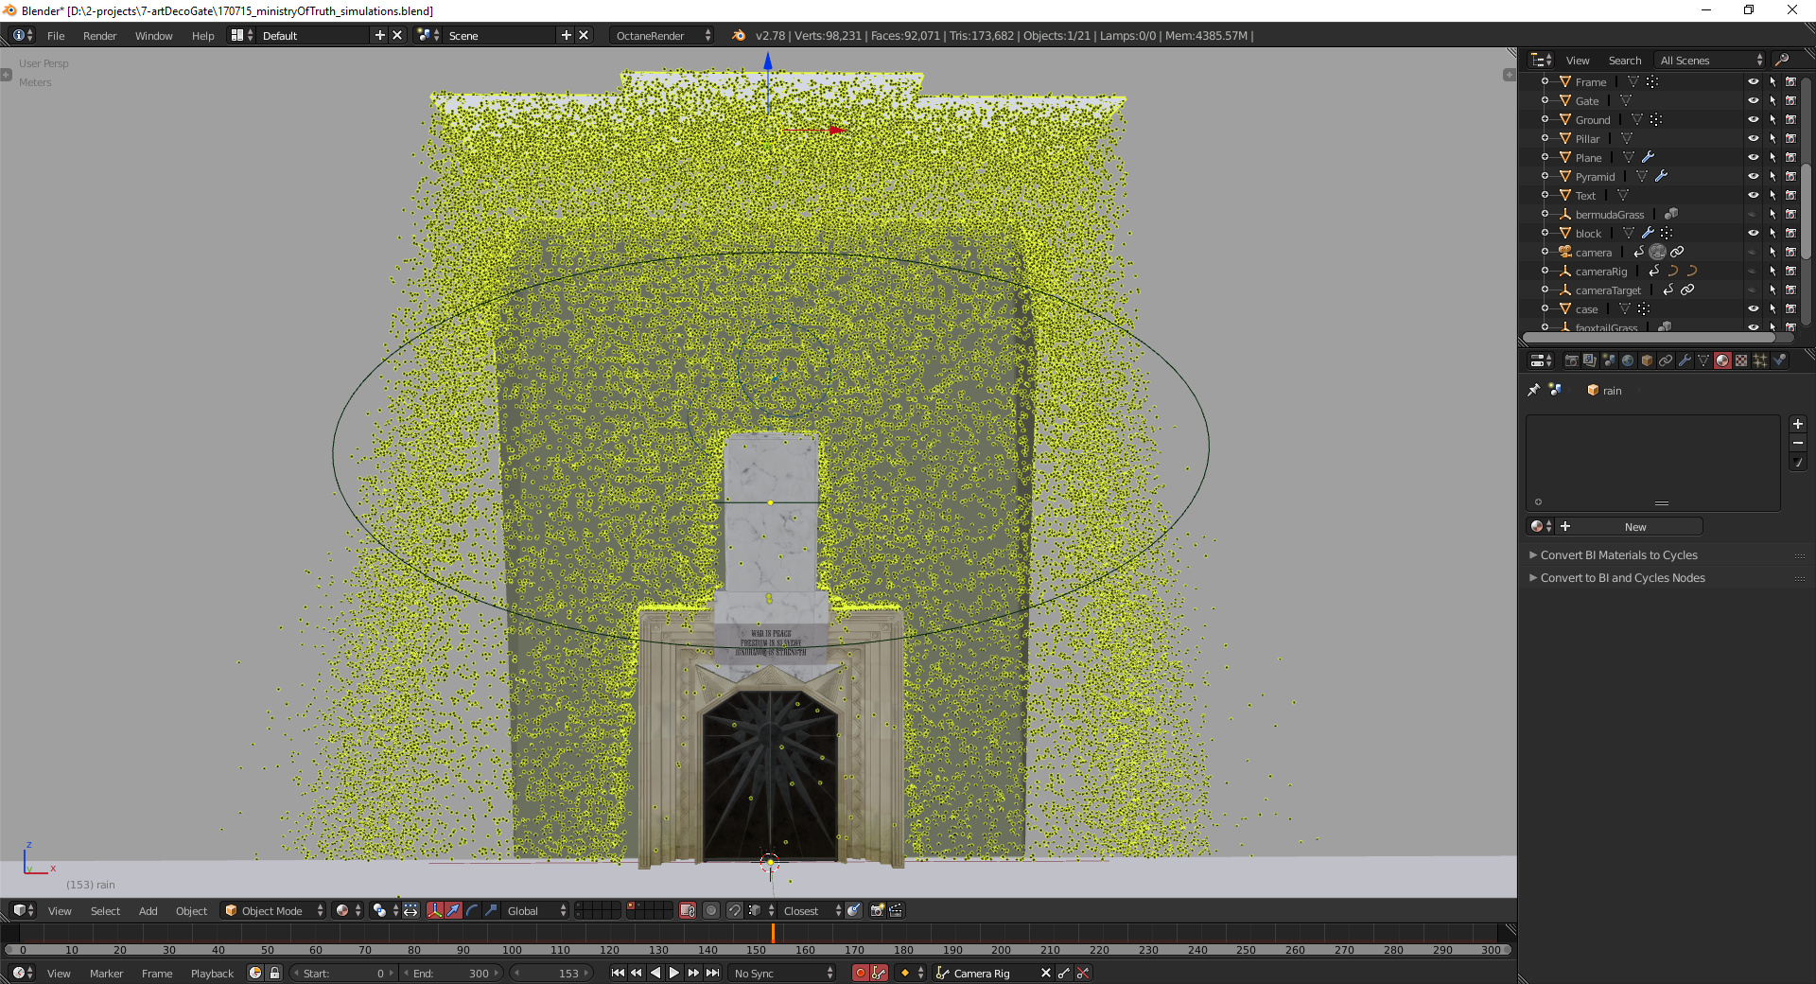
Task: Open the Render menu
Action: [99, 36]
